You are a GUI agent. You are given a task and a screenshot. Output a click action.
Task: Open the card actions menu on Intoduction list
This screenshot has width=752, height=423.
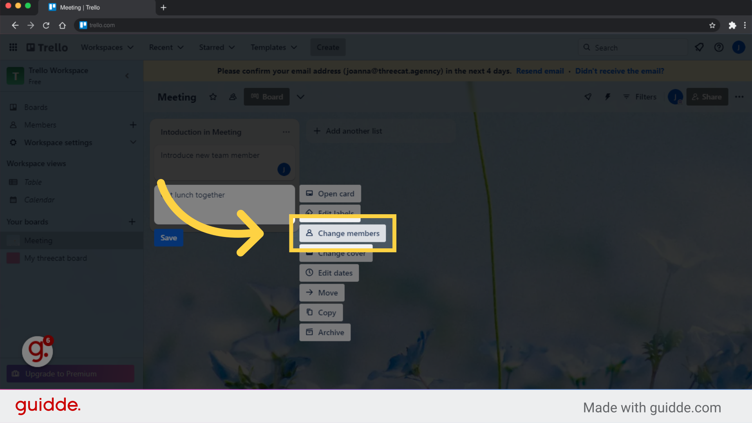point(286,132)
